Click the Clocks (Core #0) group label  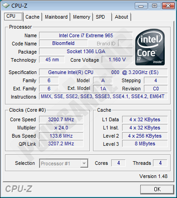[x=27, y=110]
